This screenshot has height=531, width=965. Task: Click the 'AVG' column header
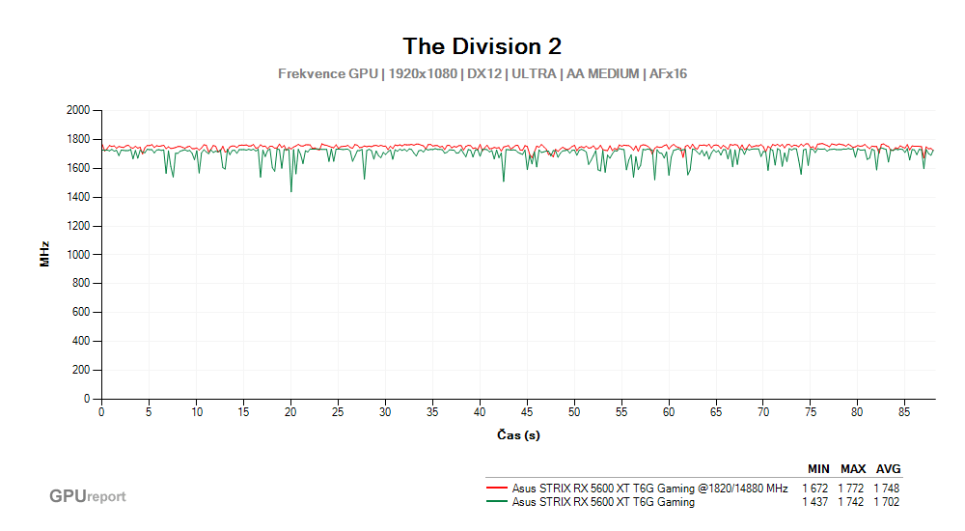point(888,469)
